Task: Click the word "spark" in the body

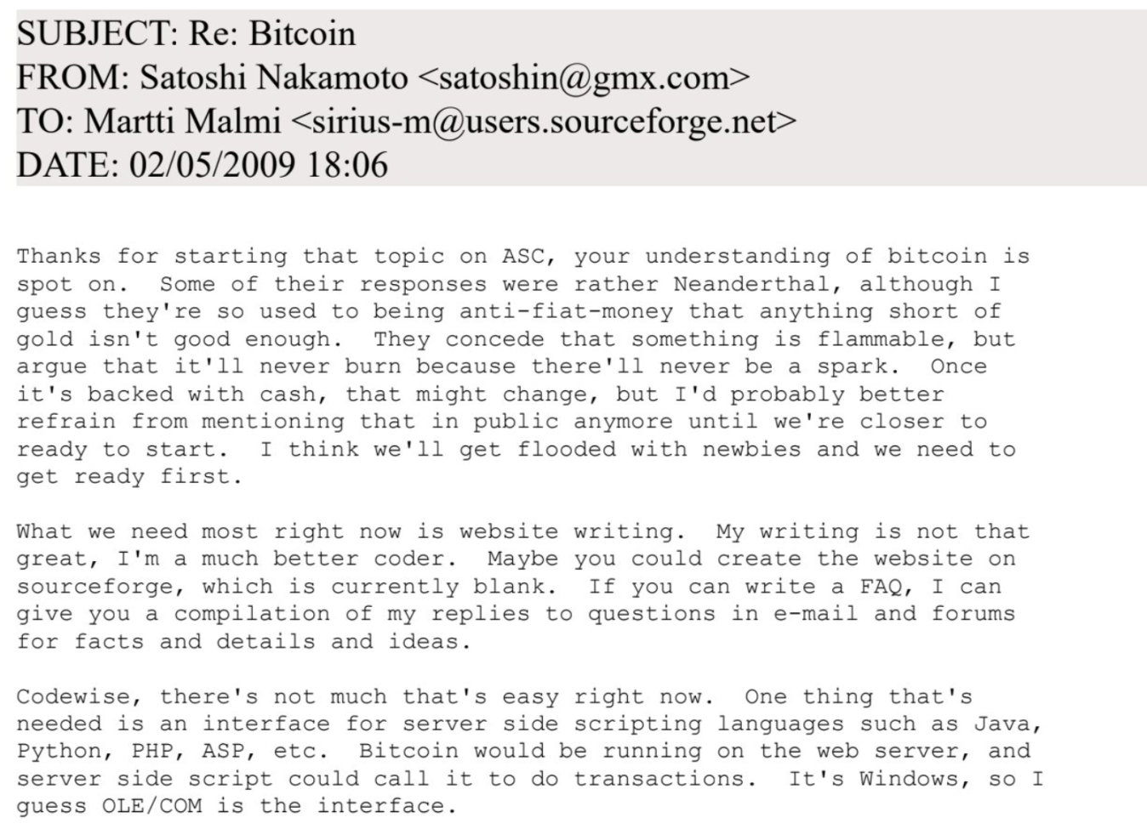Action: coord(858,366)
